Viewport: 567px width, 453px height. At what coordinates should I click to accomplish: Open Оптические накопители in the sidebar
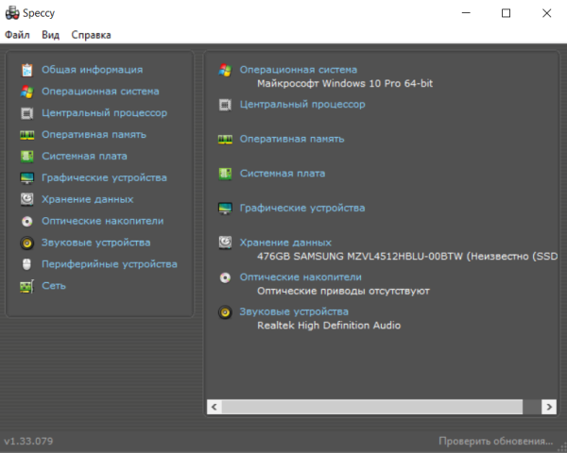pos(103,221)
